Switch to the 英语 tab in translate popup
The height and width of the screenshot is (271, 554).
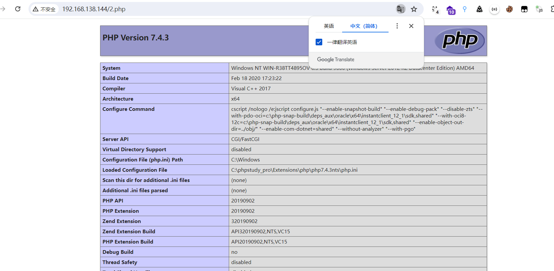[329, 26]
